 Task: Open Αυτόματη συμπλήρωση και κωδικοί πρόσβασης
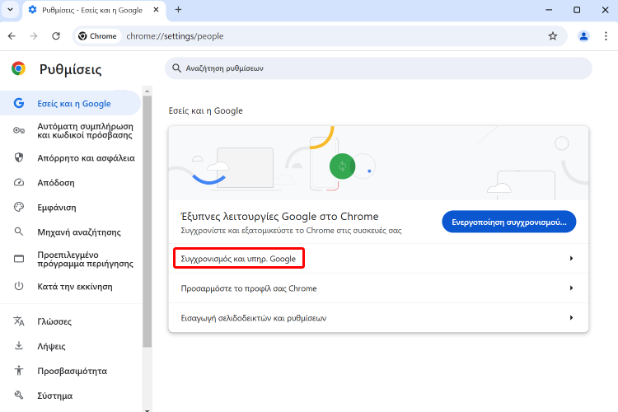[71, 130]
